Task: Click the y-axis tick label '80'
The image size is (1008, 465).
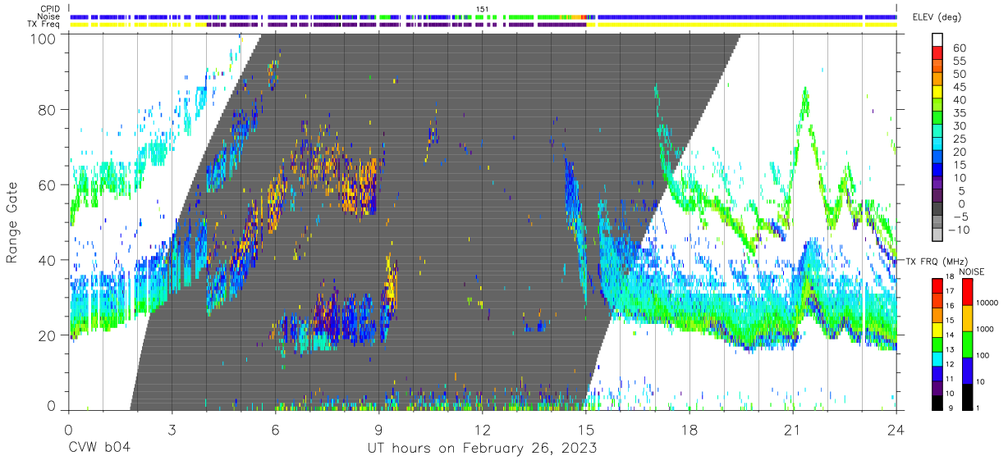Action: (x=48, y=109)
